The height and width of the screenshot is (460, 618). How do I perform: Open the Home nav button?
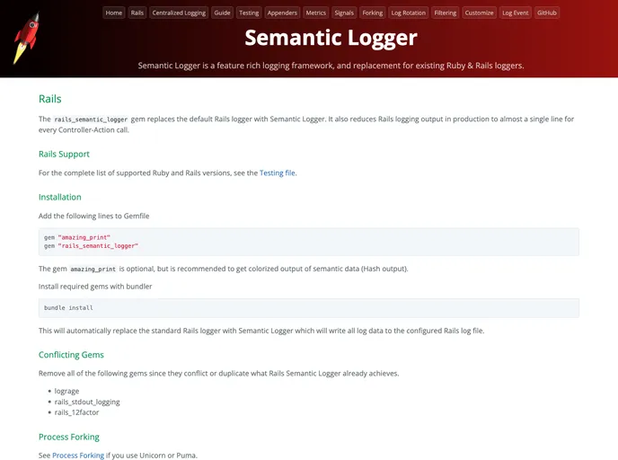(114, 13)
